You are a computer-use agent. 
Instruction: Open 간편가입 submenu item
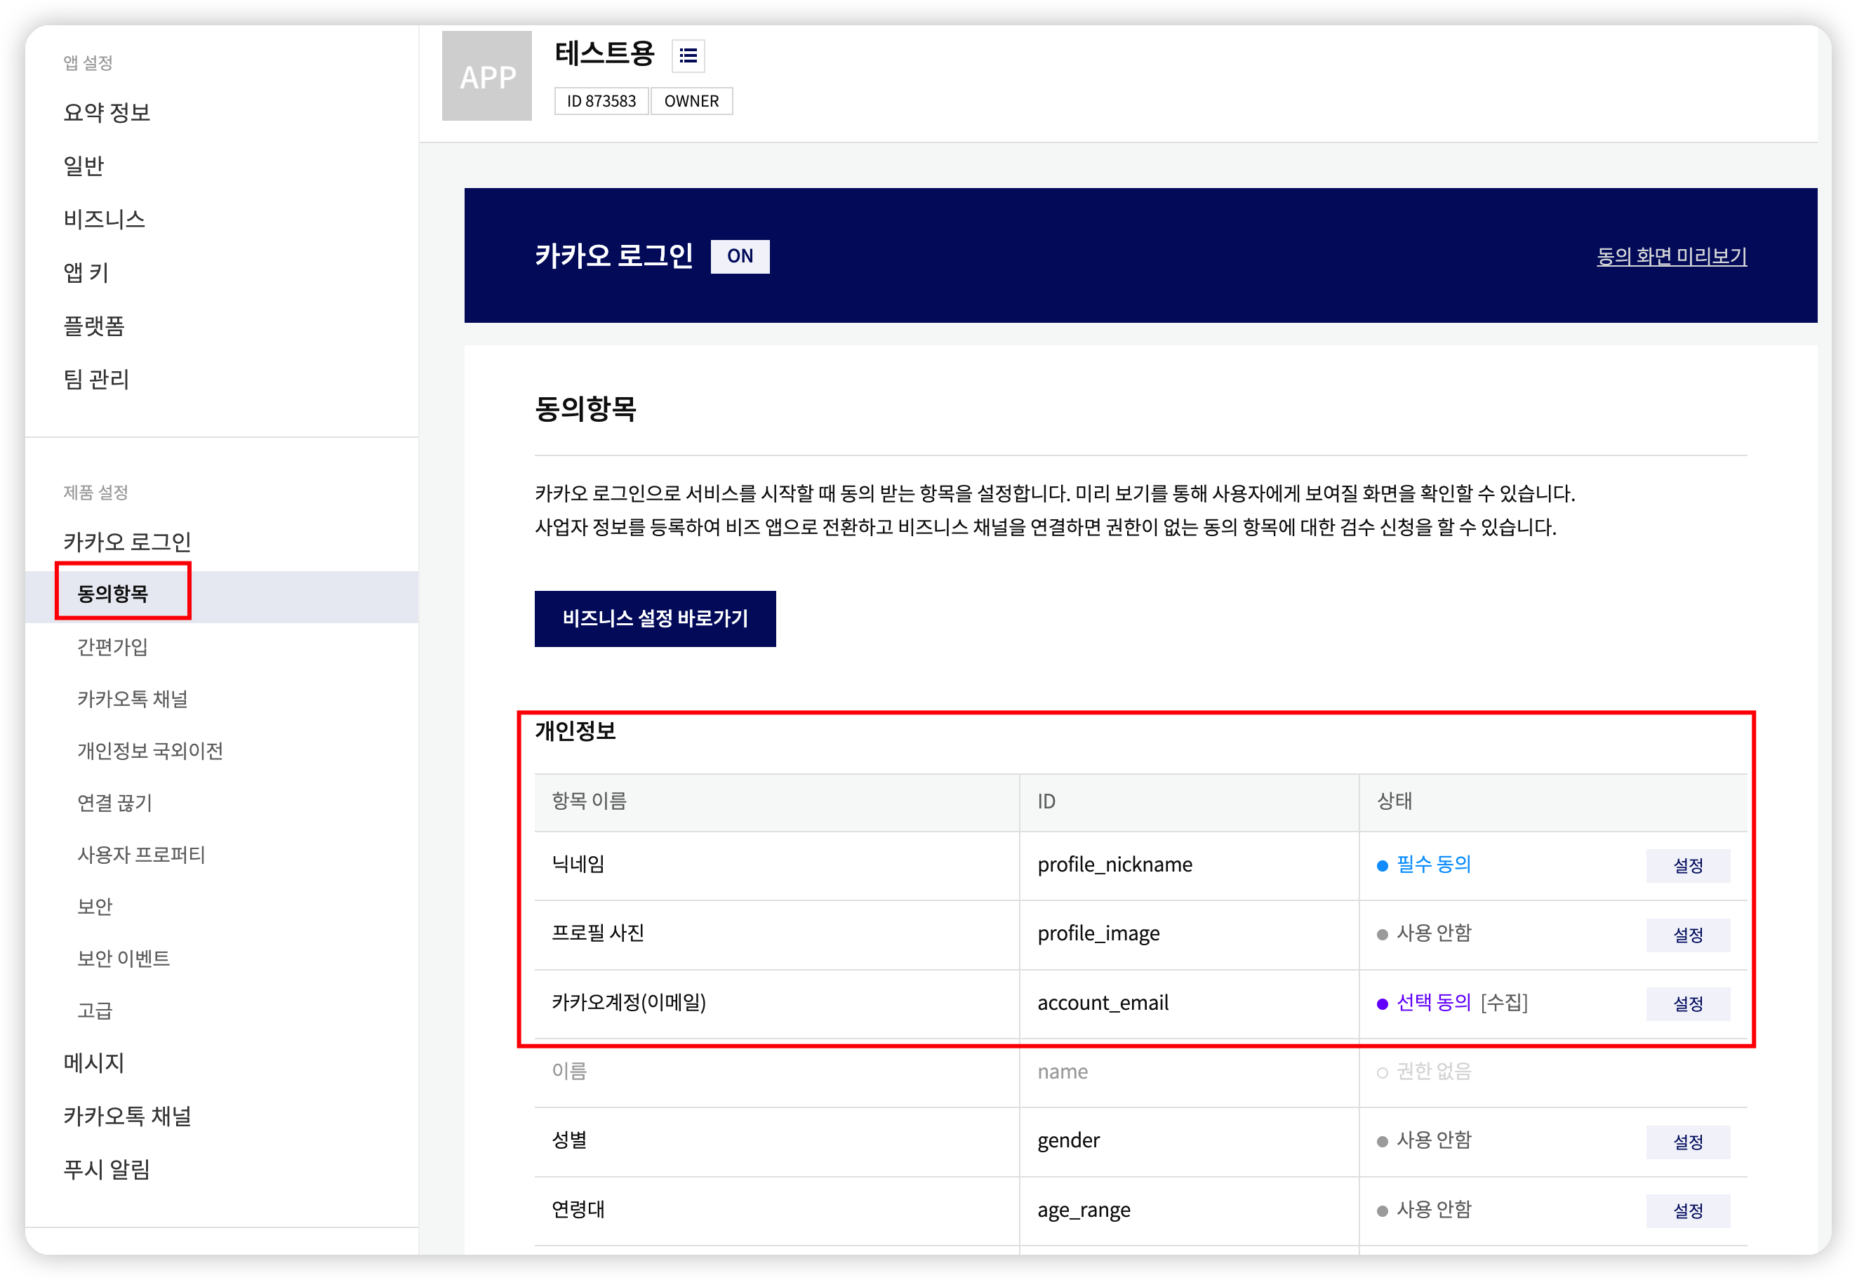[x=112, y=646]
